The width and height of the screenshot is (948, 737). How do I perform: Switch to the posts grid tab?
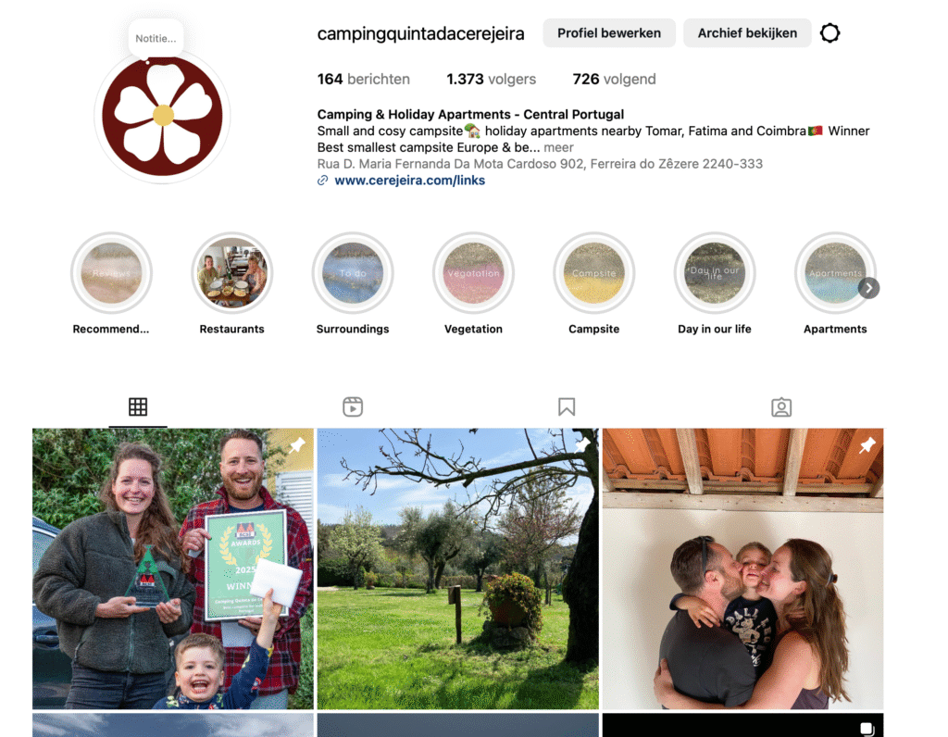(138, 406)
